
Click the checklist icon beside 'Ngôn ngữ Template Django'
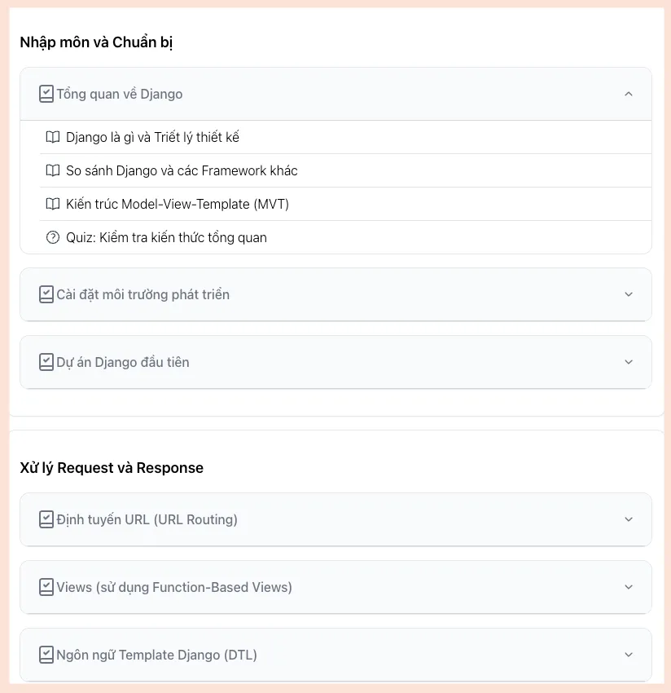click(46, 655)
